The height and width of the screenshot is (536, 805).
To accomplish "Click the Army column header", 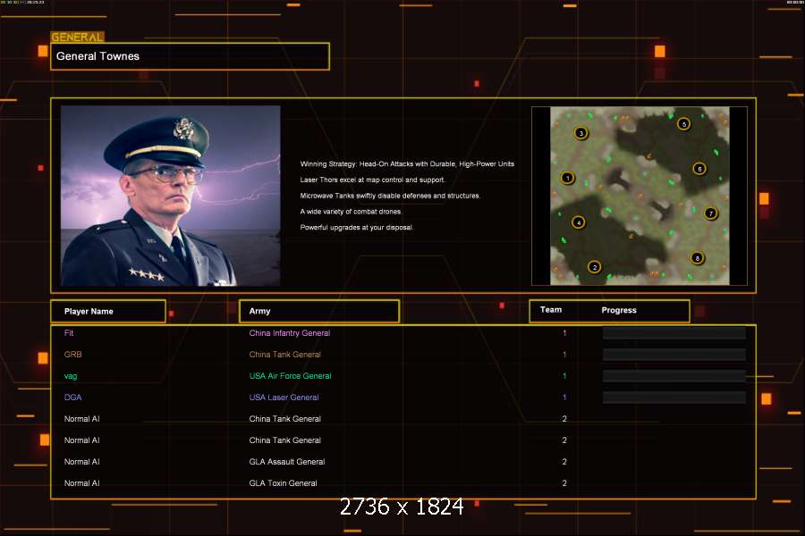I will pyautogui.click(x=319, y=312).
